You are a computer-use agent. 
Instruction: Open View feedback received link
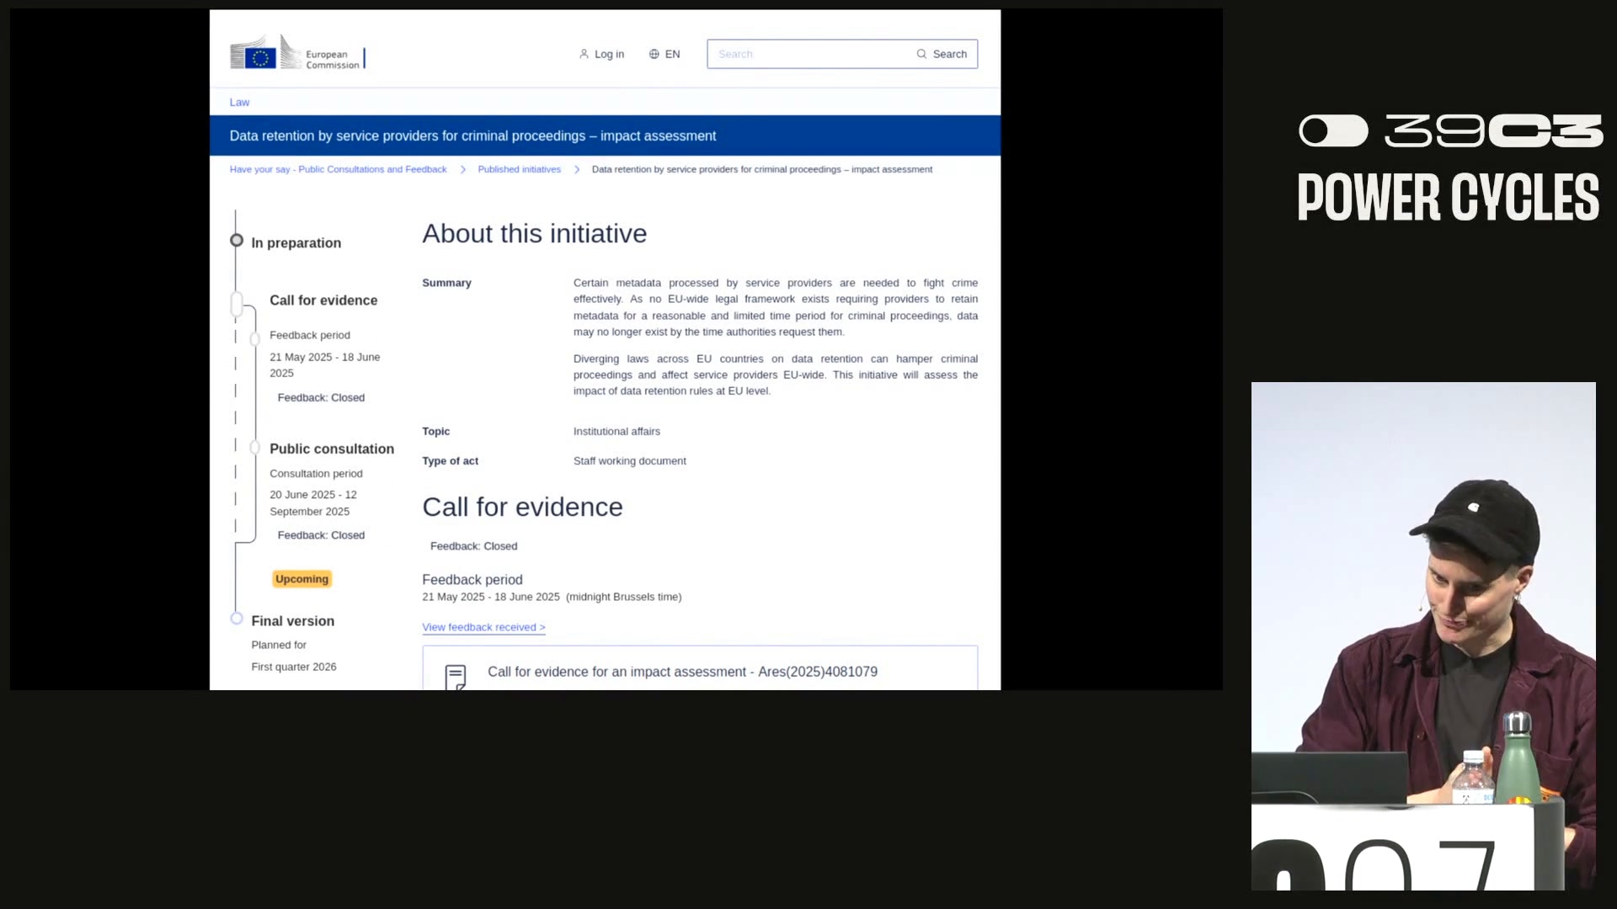click(483, 628)
